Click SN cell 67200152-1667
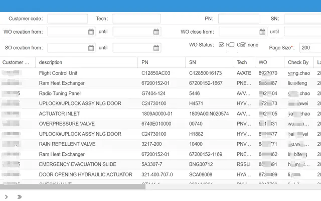Screen dimensions: 321x201 pos(209,83)
